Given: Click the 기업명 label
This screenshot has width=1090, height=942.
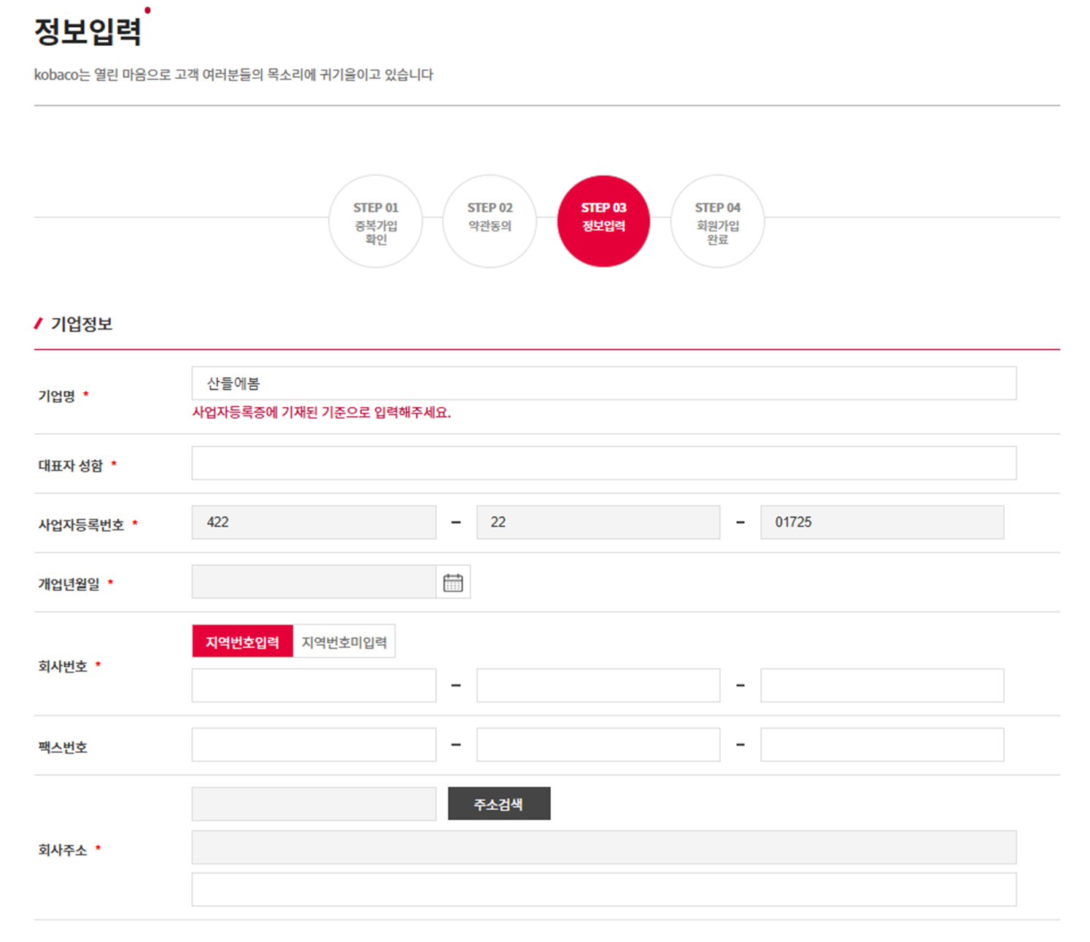Looking at the screenshot, I should [56, 396].
